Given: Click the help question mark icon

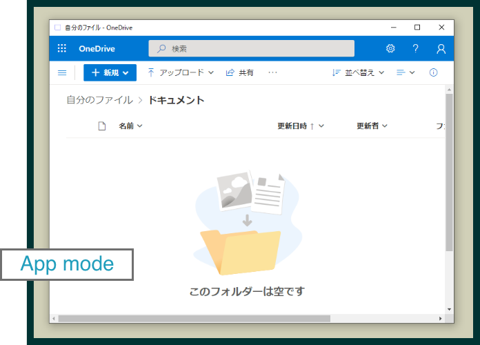Looking at the screenshot, I should tap(415, 48).
